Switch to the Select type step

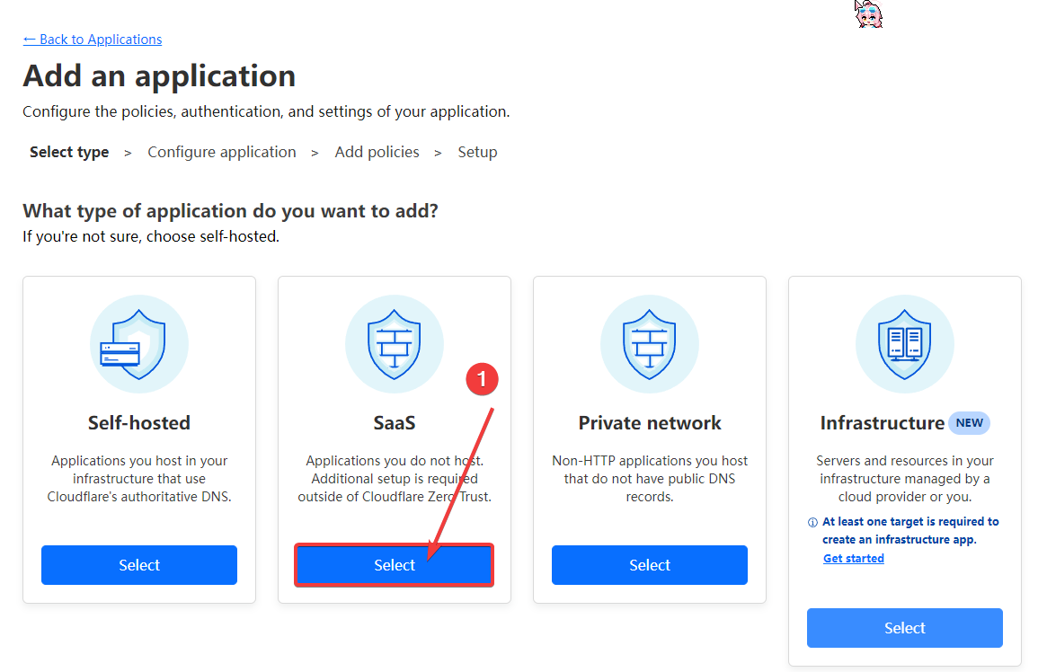click(x=69, y=152)
